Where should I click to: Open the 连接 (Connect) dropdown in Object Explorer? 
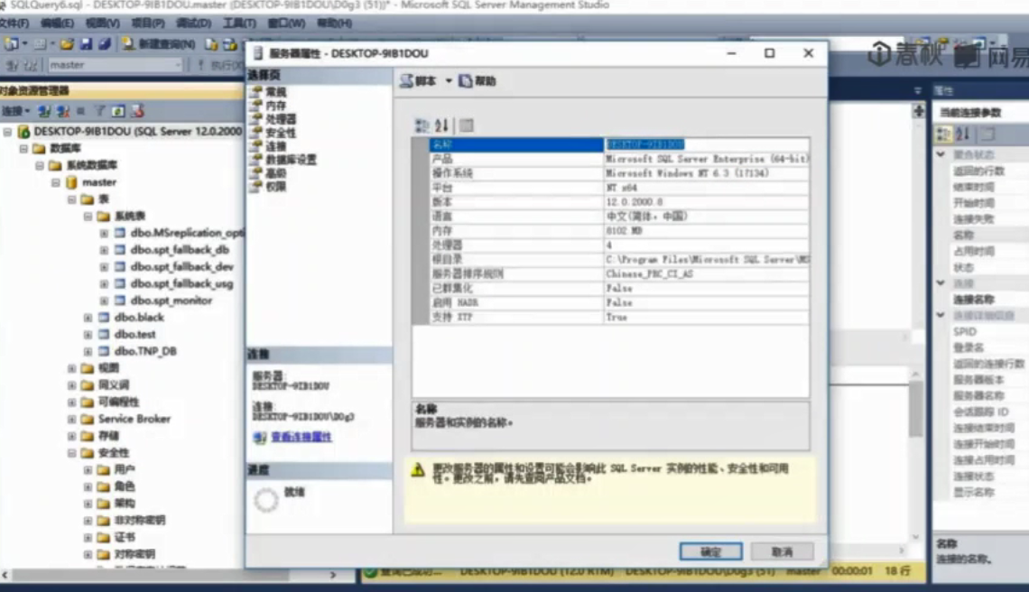pyautogui.click(x=15, y=111)
